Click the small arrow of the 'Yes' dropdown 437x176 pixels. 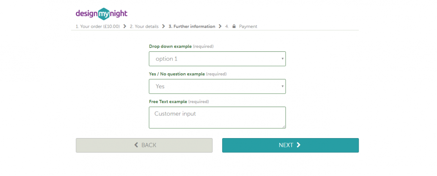pos(283,86)
